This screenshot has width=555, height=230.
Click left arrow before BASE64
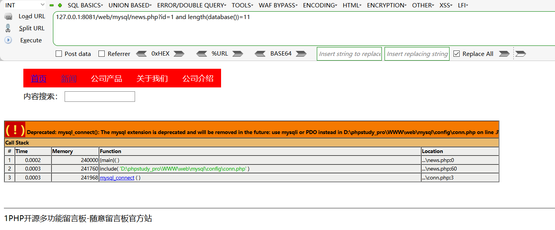(260, 54)
